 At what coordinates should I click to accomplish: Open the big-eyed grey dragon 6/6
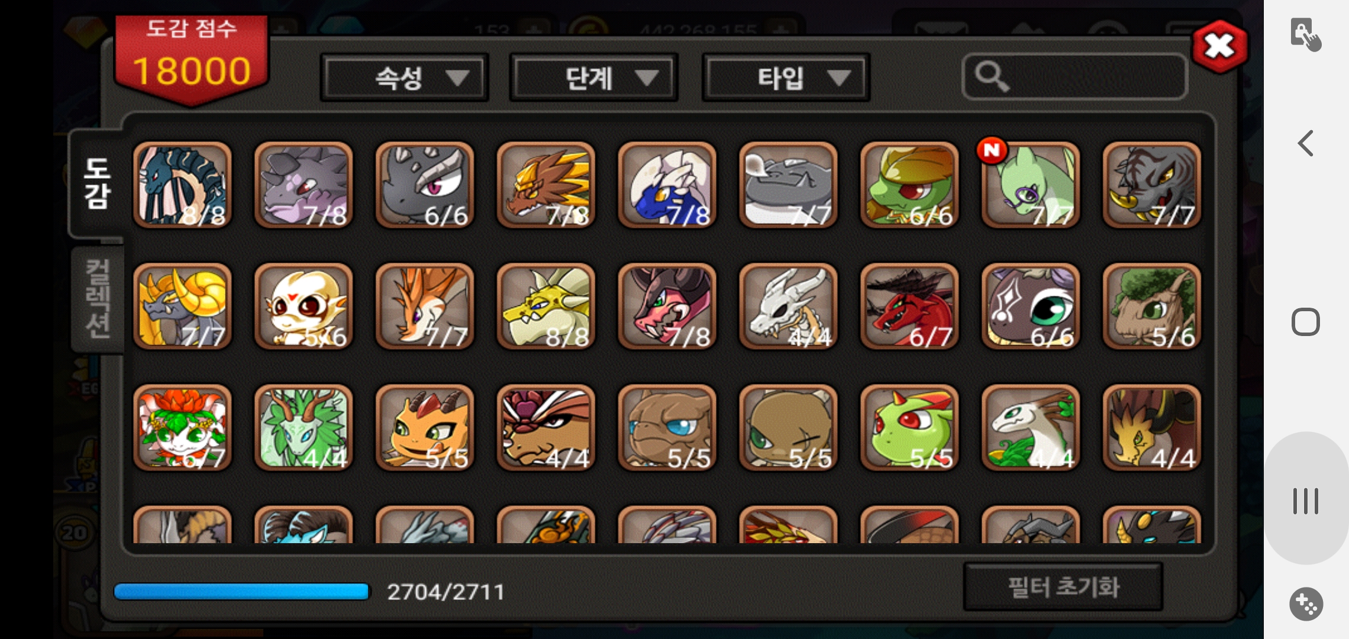pos(1030,306)
